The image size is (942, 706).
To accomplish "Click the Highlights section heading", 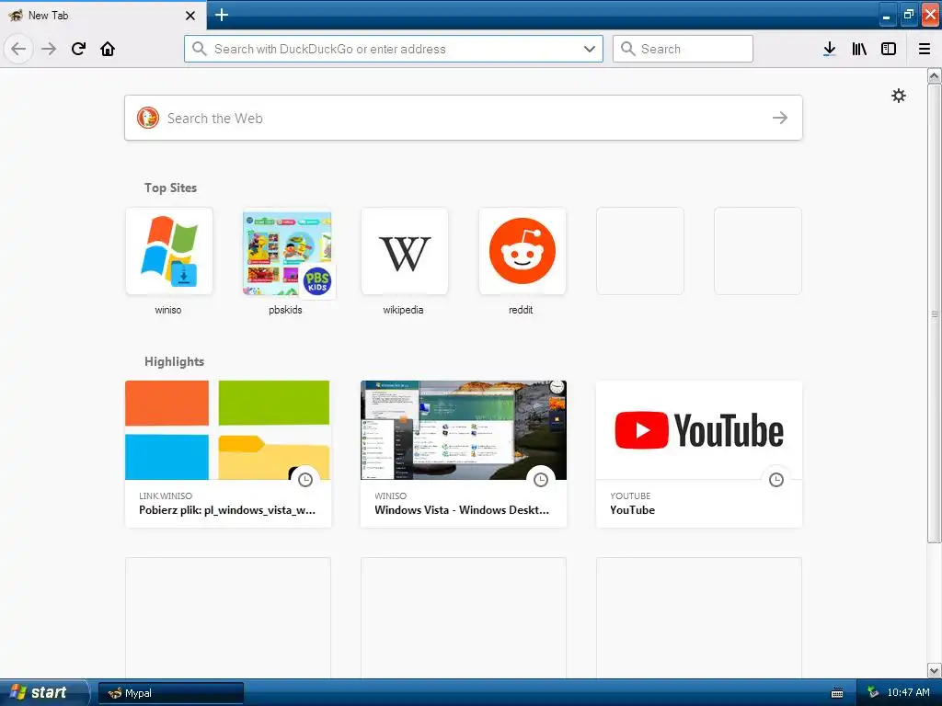I will coord(174,361).
